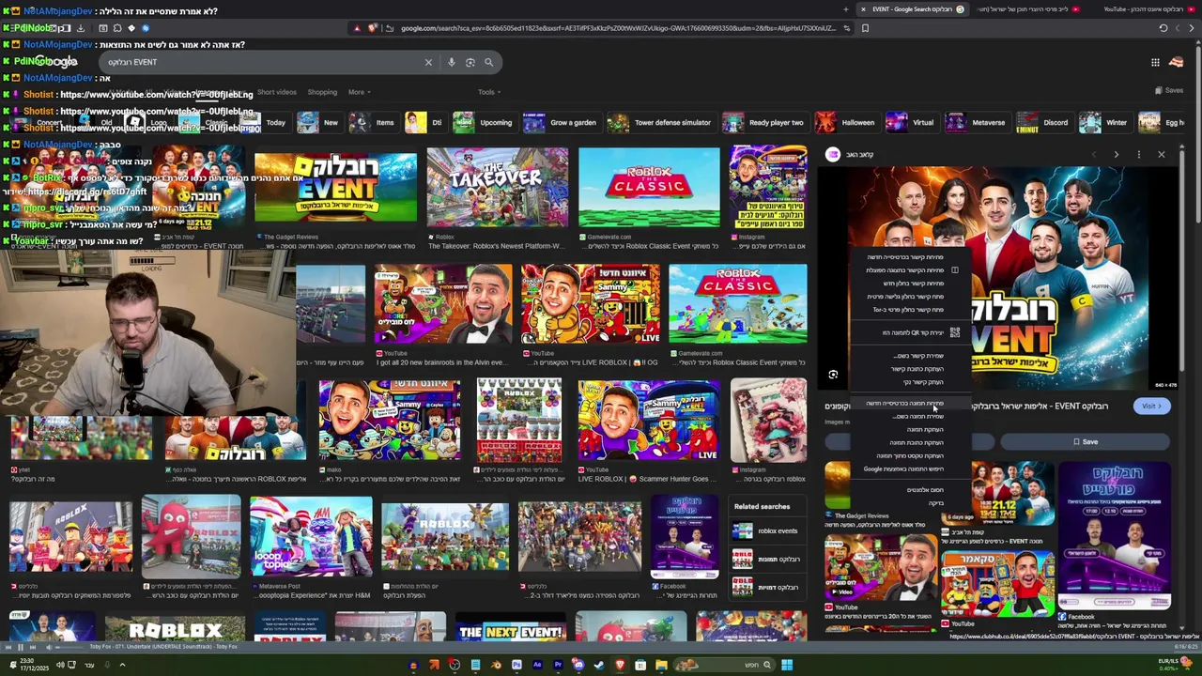Click the Google search query input field
This screenshot has height=676, width=1202.
point(263,62)
